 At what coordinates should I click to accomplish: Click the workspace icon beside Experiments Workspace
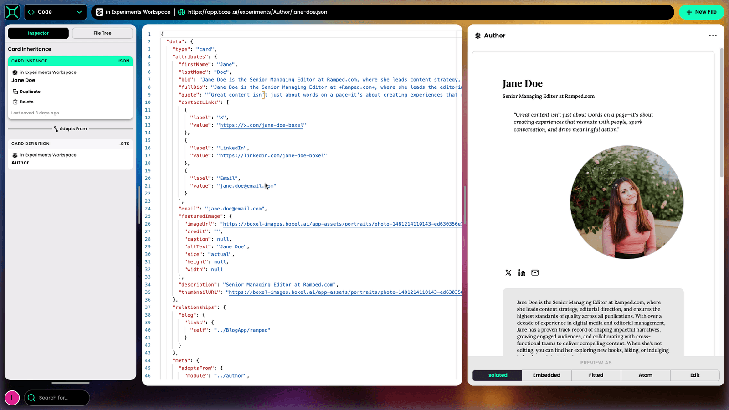[99, 12]
